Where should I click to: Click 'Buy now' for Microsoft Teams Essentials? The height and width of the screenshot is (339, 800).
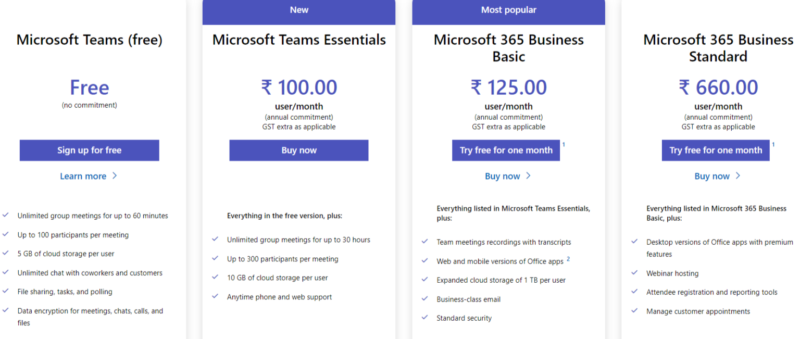point(298,150)
